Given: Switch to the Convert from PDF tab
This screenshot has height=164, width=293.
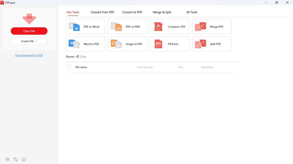Looking at the screenshot, I should coord(103,12).
